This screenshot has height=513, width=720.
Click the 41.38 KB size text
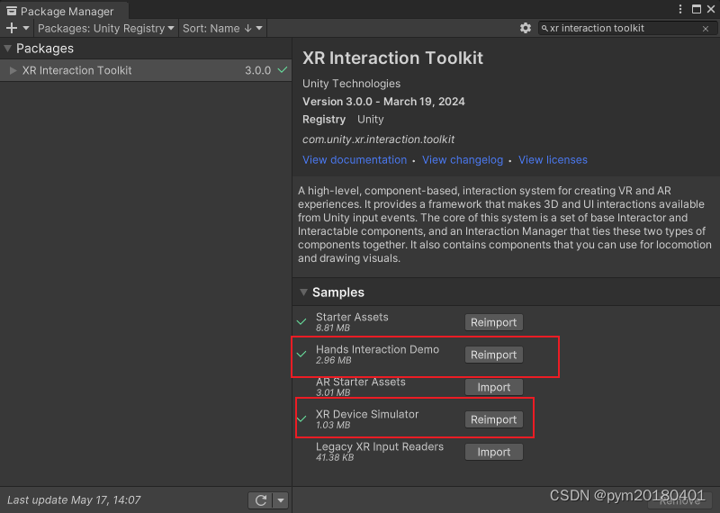click(335, 457)
